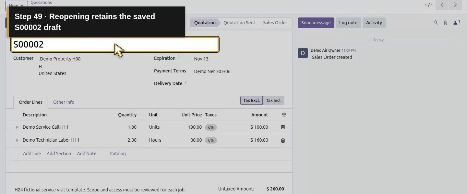467x194 pixels.
Task: Click Quantity column header
Action: (127, 115)
